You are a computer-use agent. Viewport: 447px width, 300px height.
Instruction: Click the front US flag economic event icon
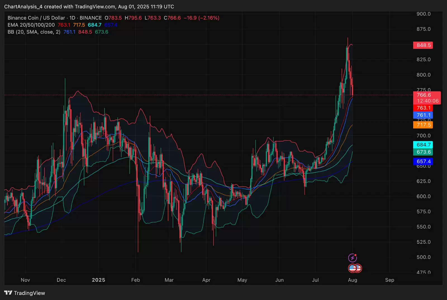(x=353, y=268)
